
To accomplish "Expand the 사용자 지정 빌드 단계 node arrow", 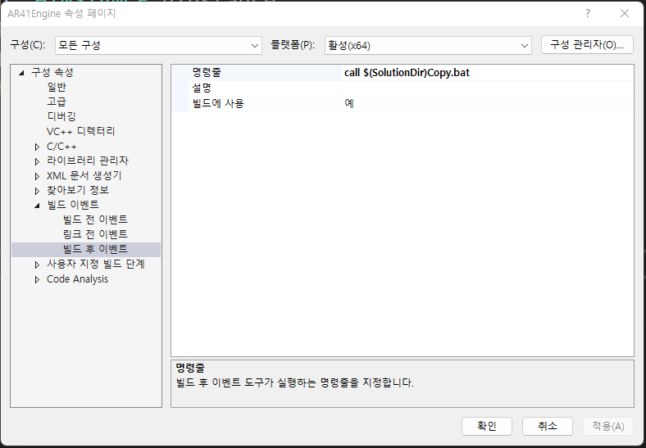I will (37, 265).
